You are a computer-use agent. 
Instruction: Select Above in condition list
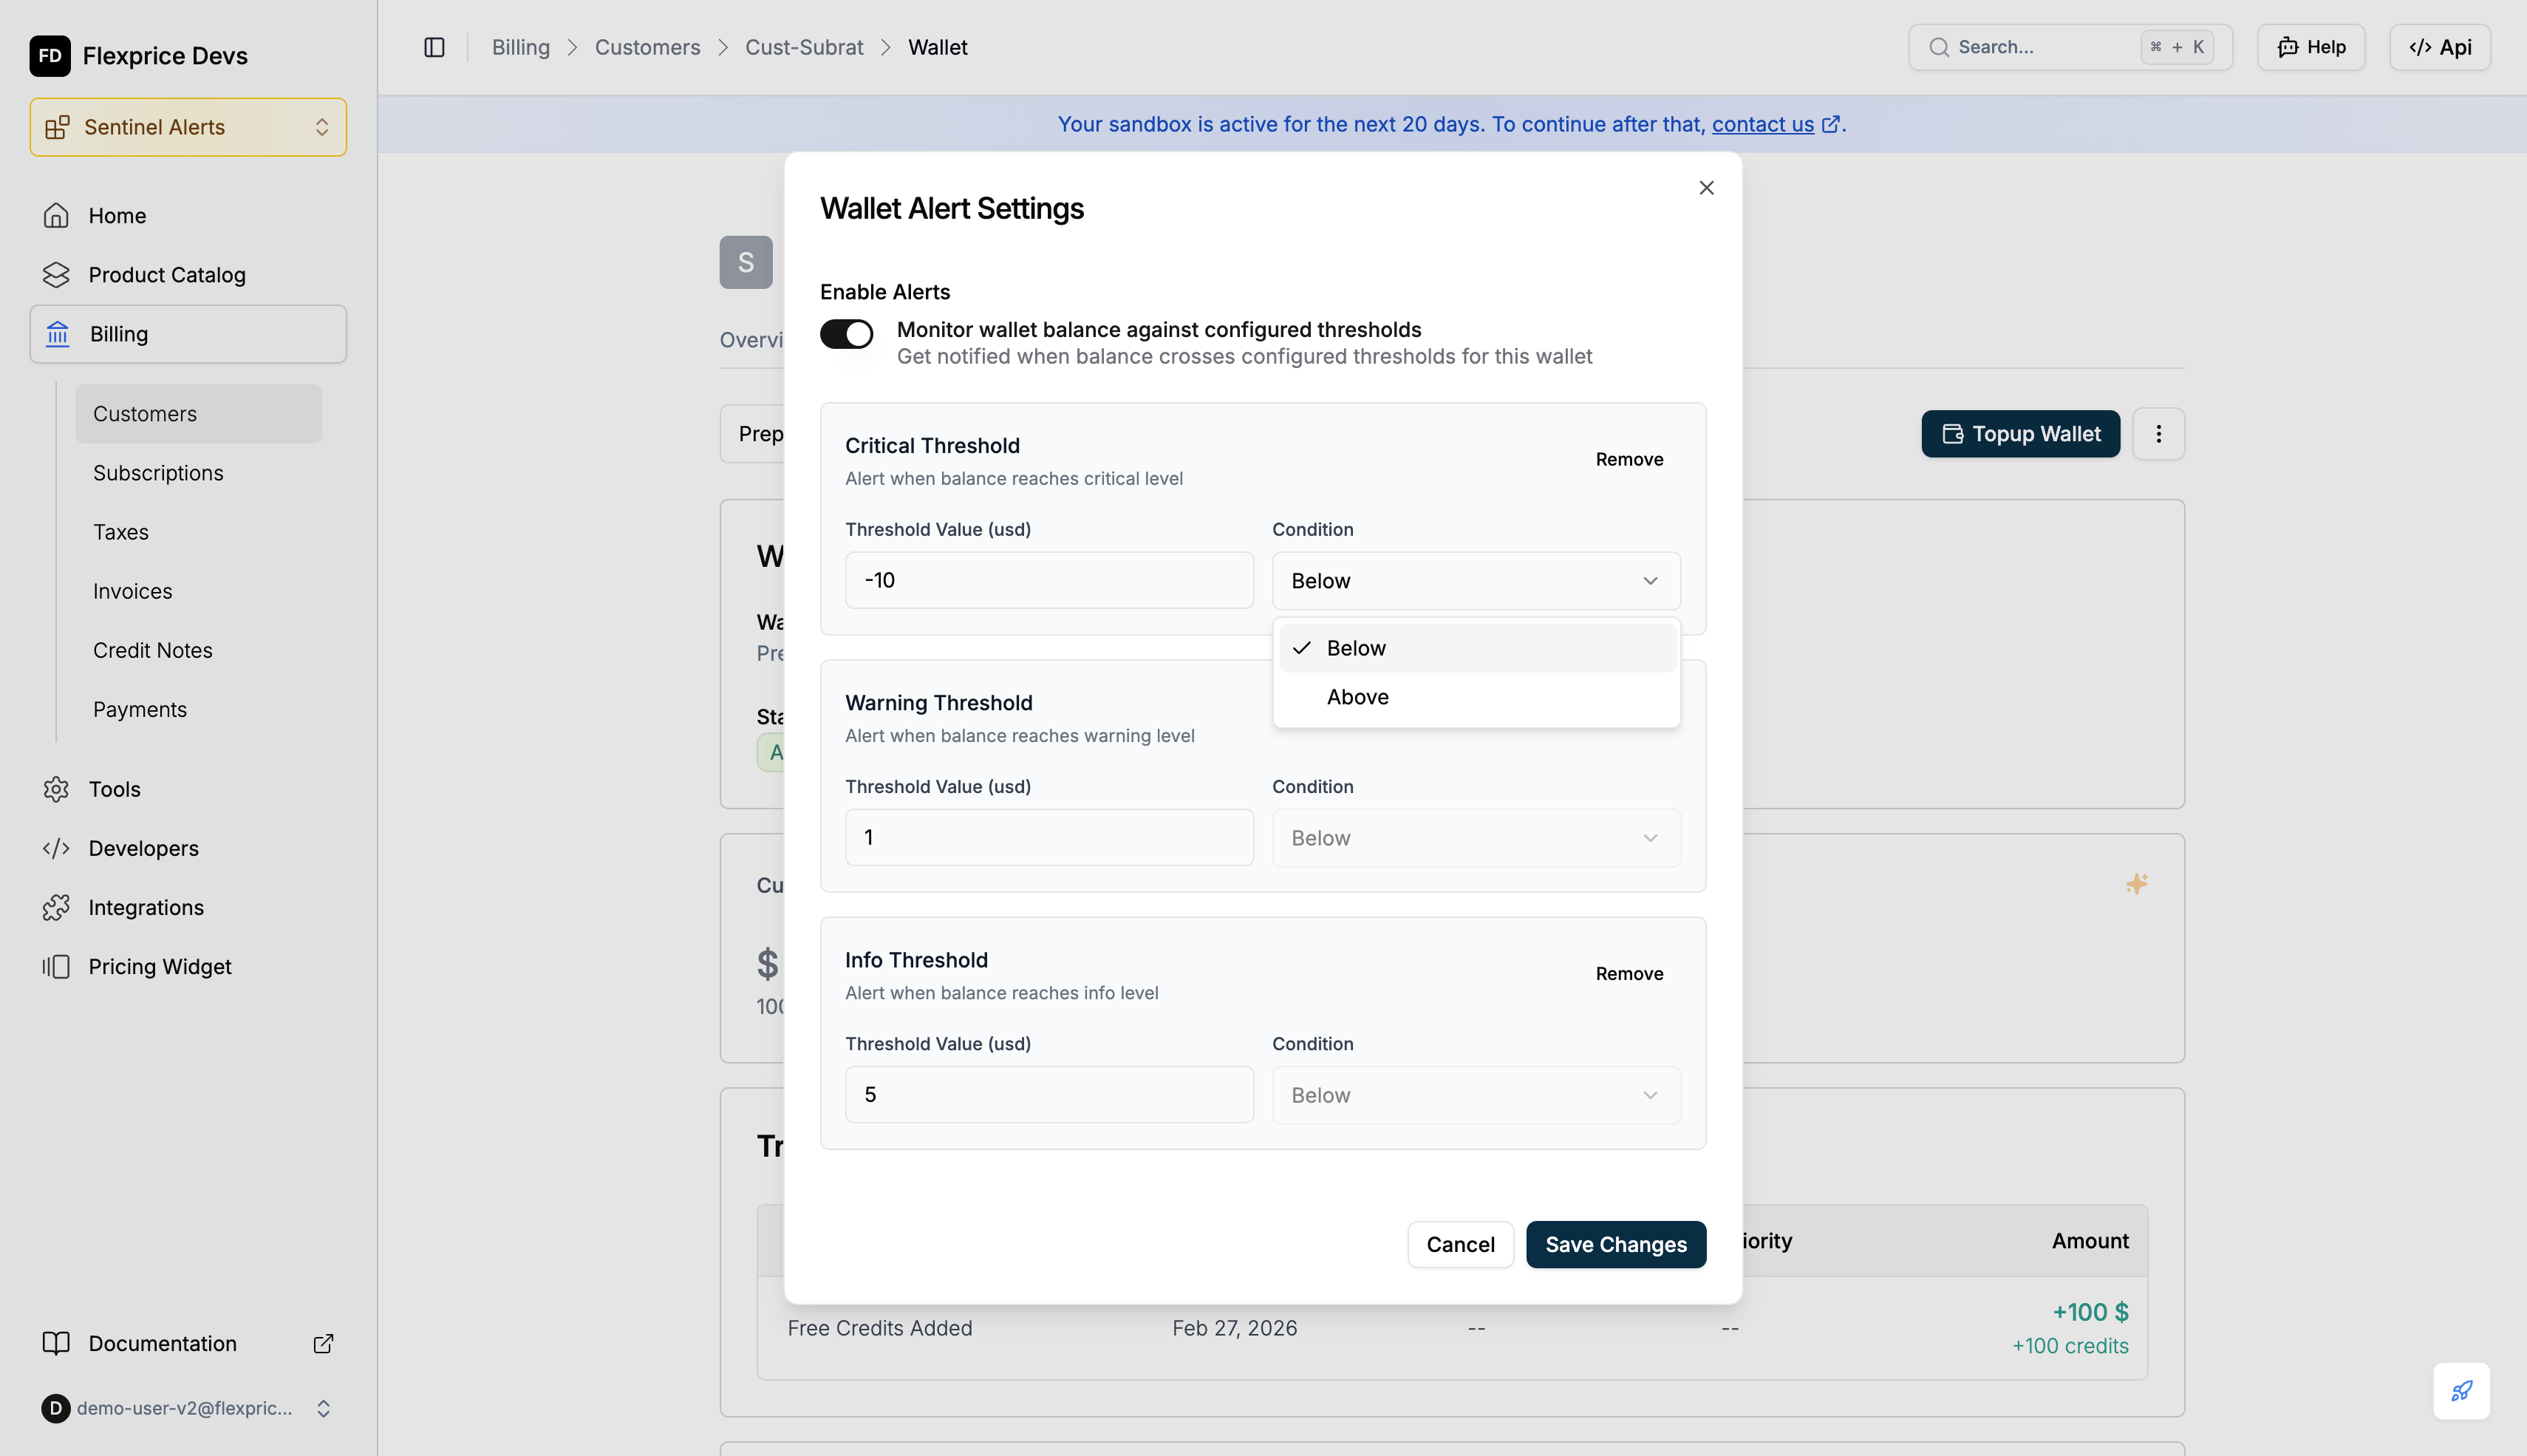click(1476, 697)
